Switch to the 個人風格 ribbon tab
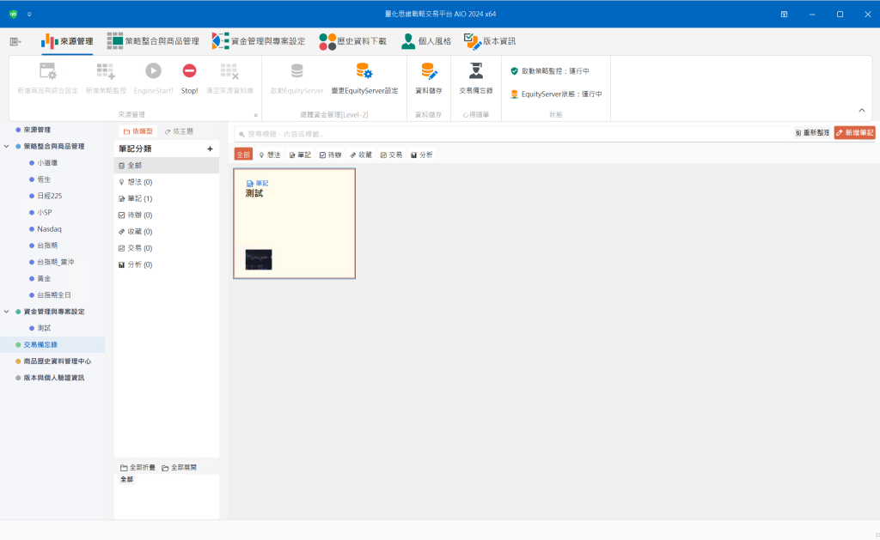This screenshot has width=880, height=540. 426,40
